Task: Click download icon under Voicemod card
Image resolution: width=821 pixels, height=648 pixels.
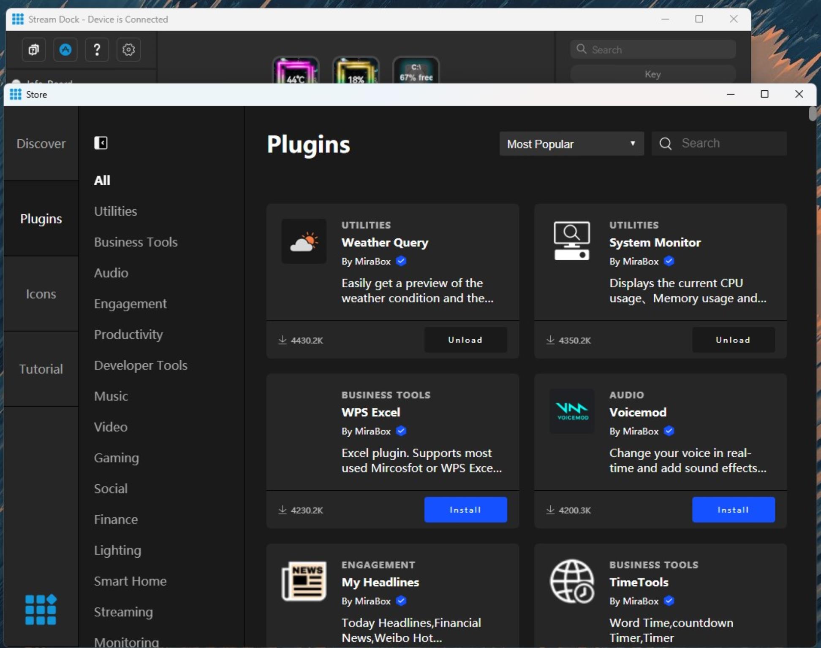Action: pos(550,510)
